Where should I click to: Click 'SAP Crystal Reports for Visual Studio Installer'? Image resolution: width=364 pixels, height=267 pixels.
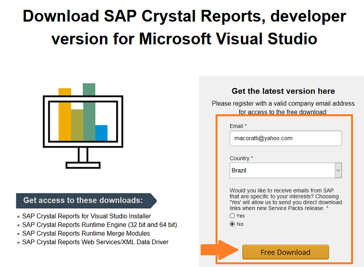[86, 216]
